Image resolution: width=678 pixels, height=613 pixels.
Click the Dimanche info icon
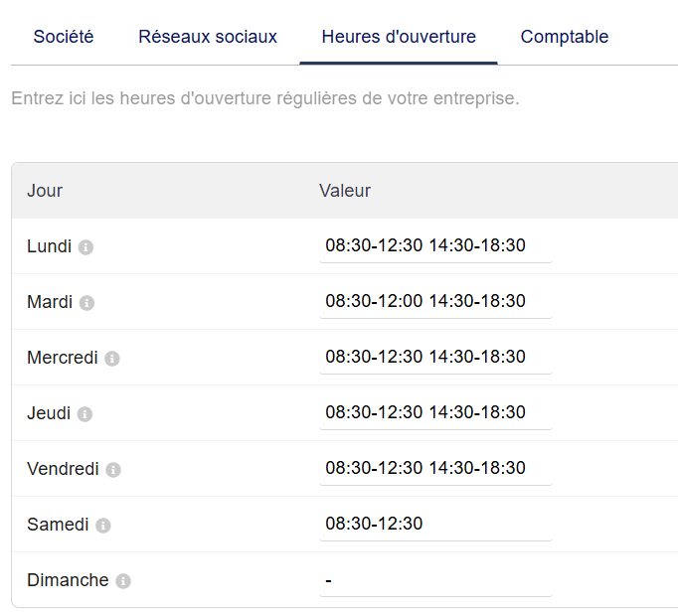coord(123,581)
